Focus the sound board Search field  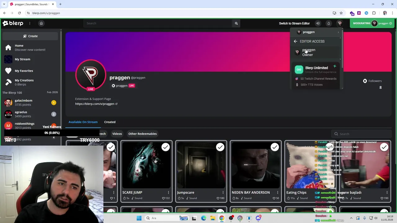pos(361,134)
